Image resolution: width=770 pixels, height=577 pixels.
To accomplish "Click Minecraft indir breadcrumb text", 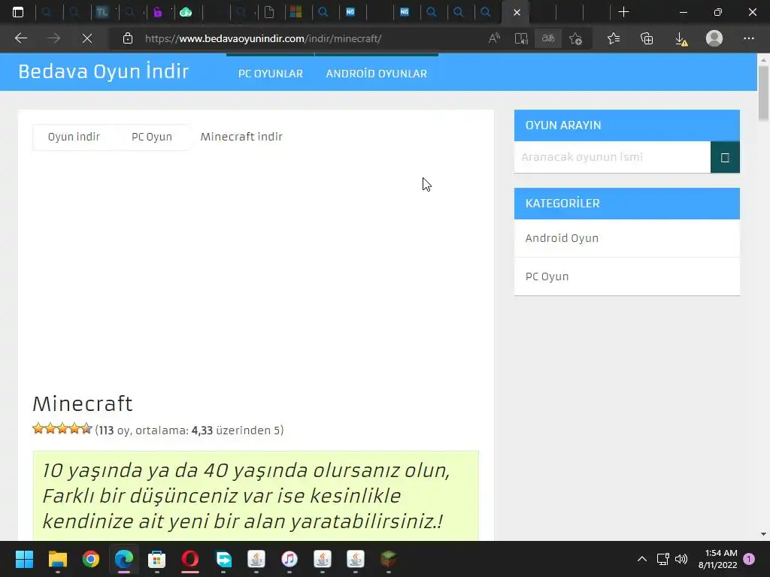I will pyautogui.click(x=241, y=137).
